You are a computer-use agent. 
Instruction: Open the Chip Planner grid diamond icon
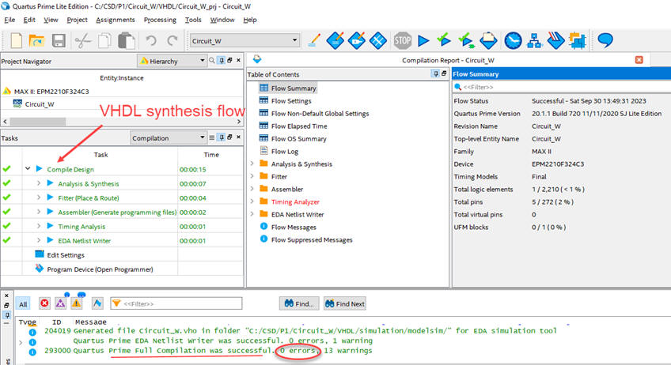[378, 40]
